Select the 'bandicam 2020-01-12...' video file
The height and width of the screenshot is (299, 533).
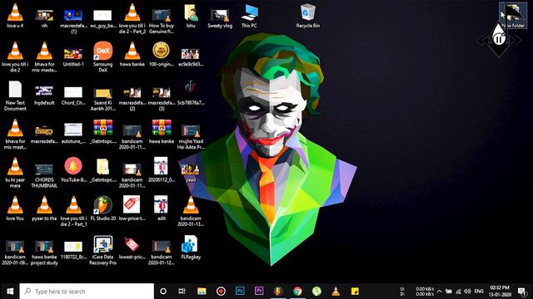(162, 247)
